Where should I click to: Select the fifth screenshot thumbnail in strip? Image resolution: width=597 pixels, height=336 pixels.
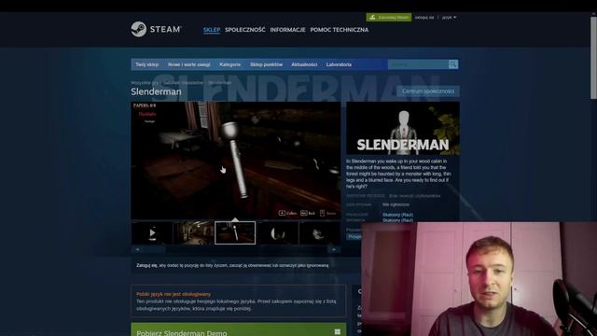(x=319, y=232)
